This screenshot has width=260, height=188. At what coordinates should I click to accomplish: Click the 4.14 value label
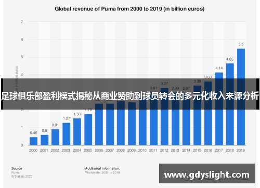tap(219, 68)
